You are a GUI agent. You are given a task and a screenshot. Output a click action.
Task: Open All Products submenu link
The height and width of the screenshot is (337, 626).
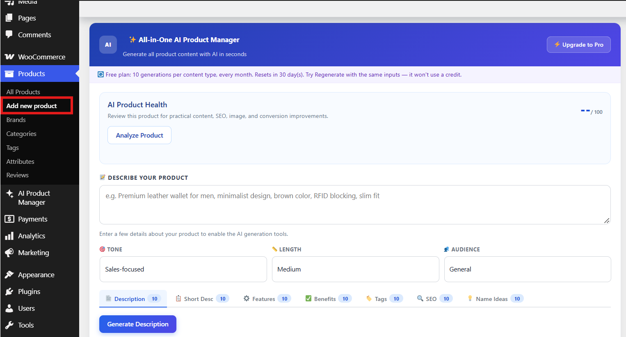coord(23,92)
